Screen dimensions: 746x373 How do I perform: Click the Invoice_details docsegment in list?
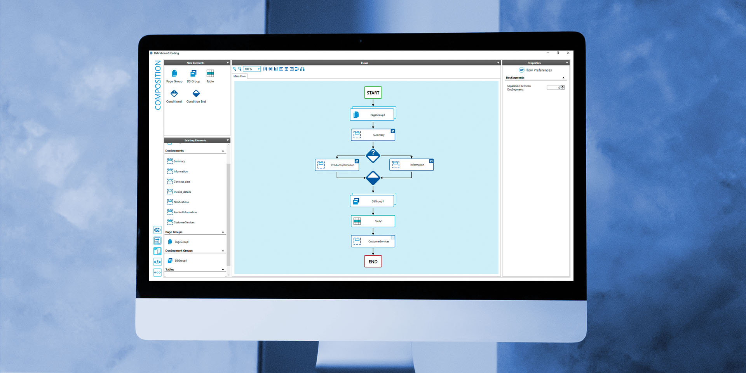tap(179, 192)
